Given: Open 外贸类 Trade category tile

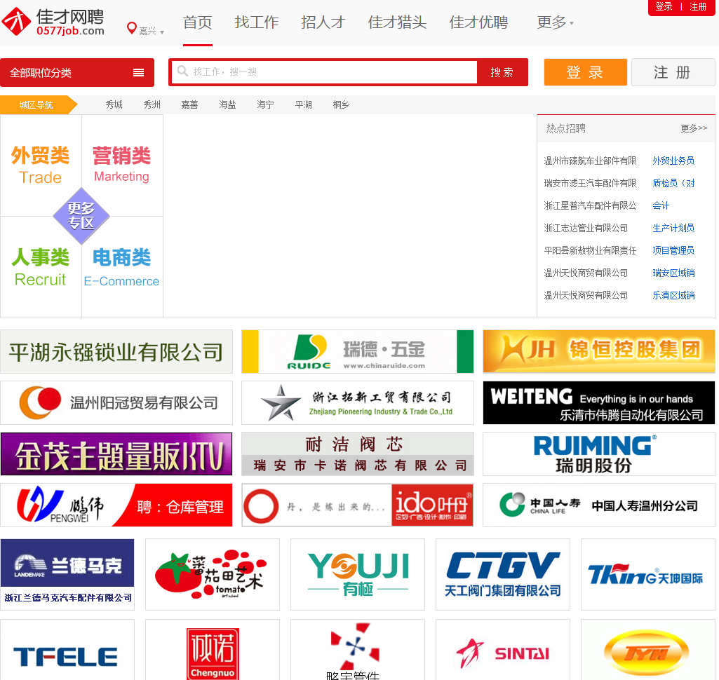Looking at the screenshot, I should coord(41,165).
